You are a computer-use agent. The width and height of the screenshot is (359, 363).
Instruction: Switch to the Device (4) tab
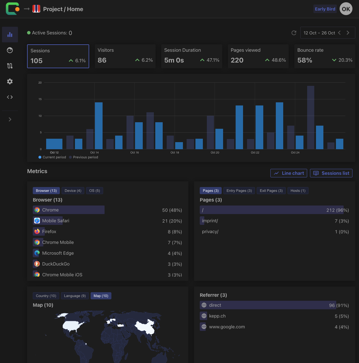tap(73, 191)
